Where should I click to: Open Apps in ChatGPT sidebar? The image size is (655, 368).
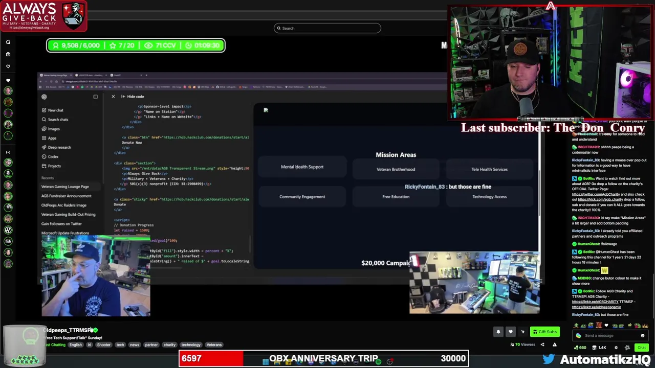tap(52, 138)
